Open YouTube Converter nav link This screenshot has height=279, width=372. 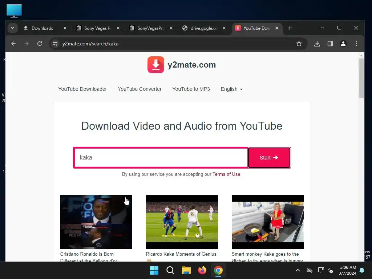tap(139, 89)
